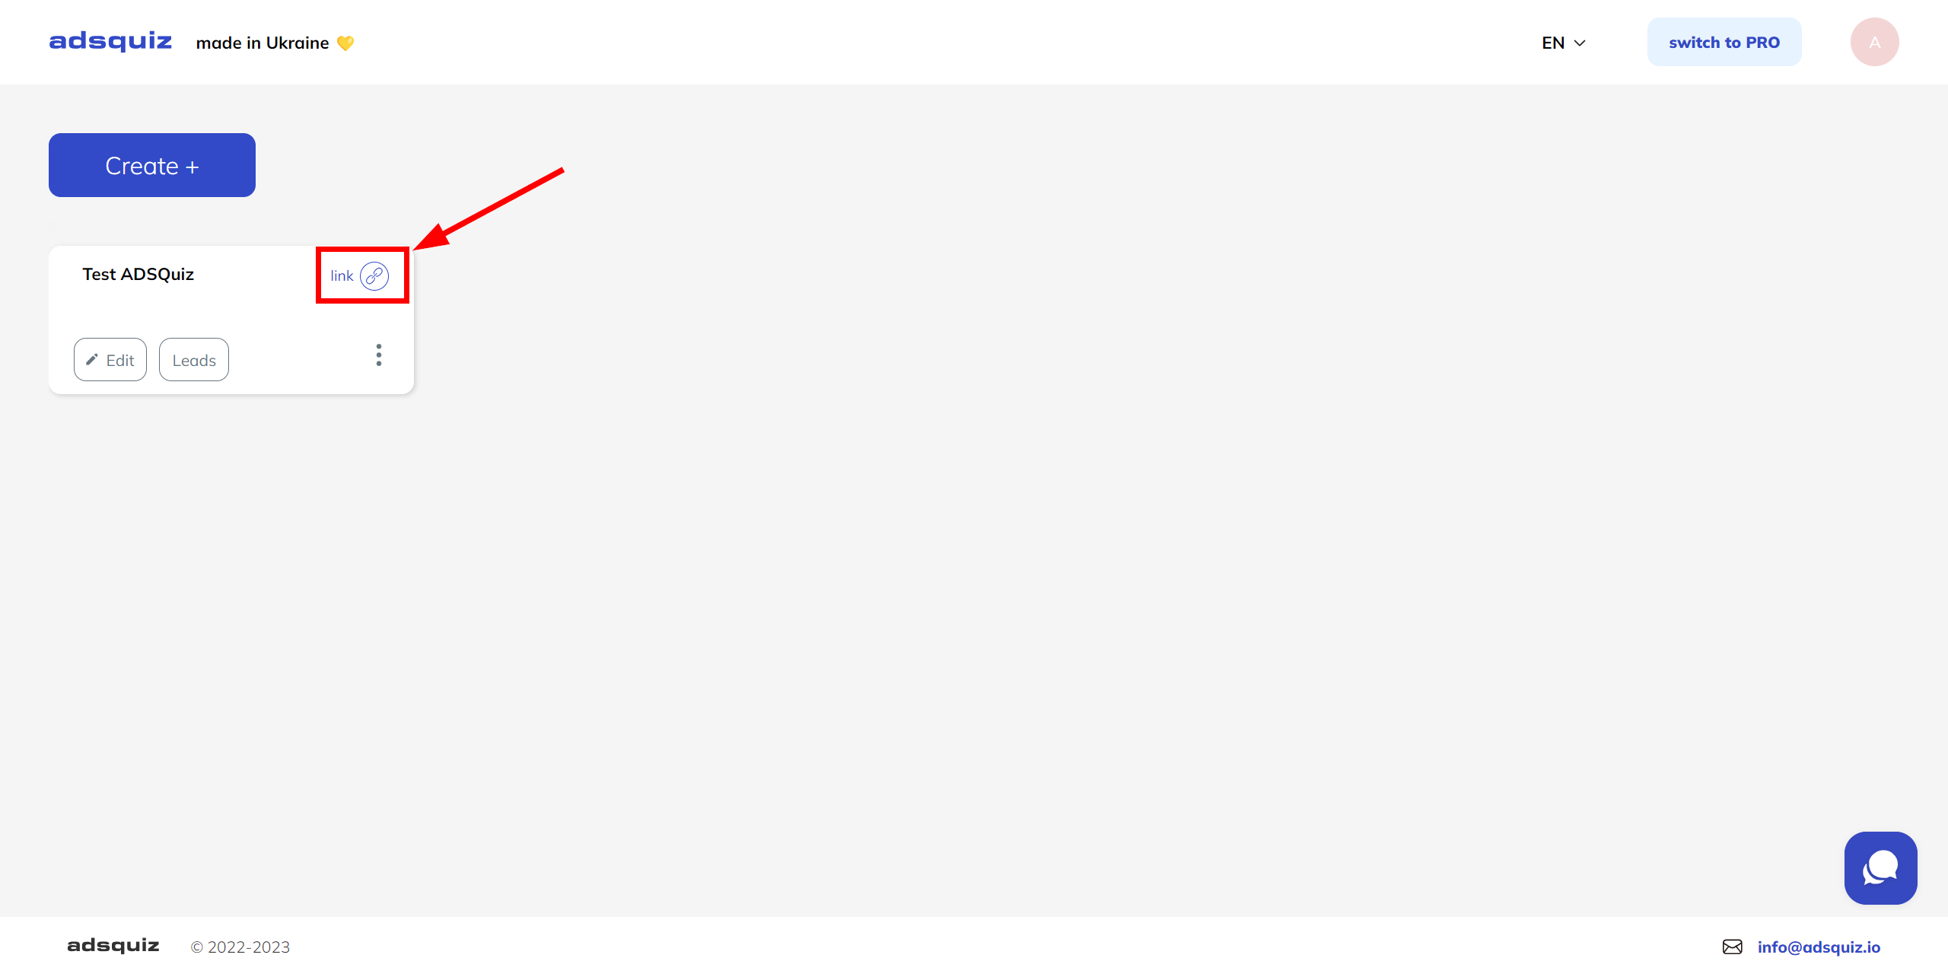Click the chain/link symbol in link button
The width and height of the screenshot is (1948, 977).
[x=375, y=275]
